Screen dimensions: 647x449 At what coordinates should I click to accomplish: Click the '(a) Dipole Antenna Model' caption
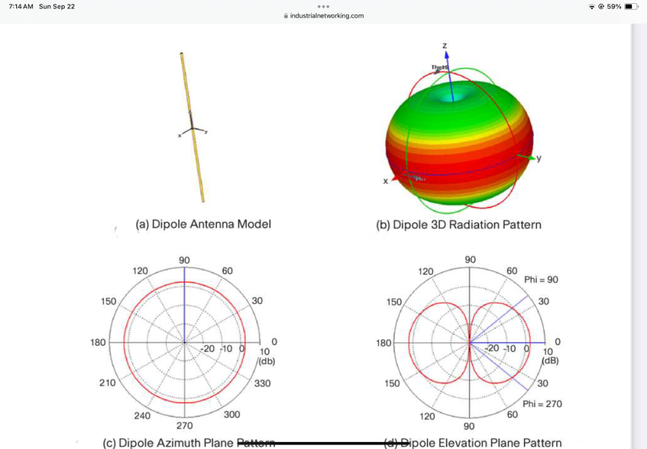point(203,224)
